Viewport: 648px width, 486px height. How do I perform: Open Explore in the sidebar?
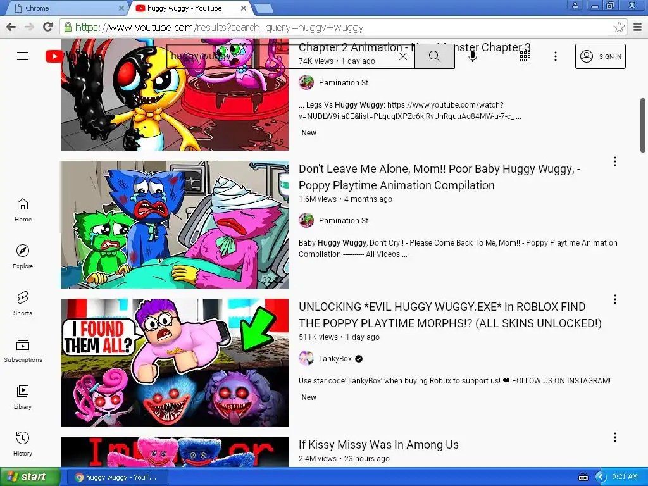23,257
